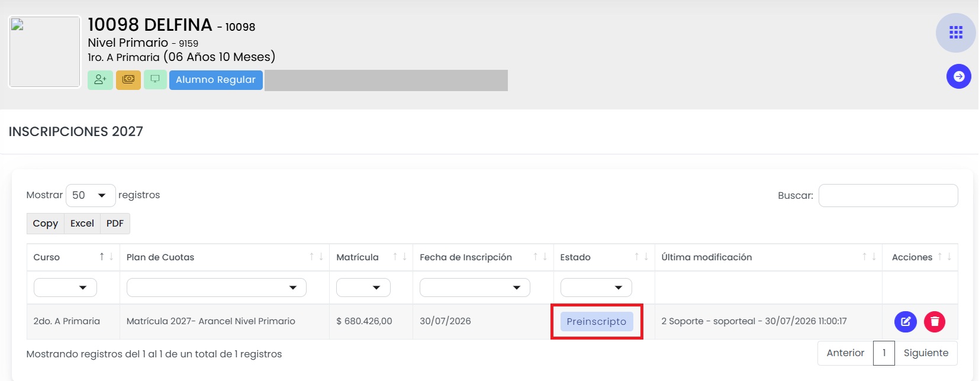Image resolution: width=979 pixels, height=381 pixels.
Task: Click the Copy export button
Action: pos(46,224)
